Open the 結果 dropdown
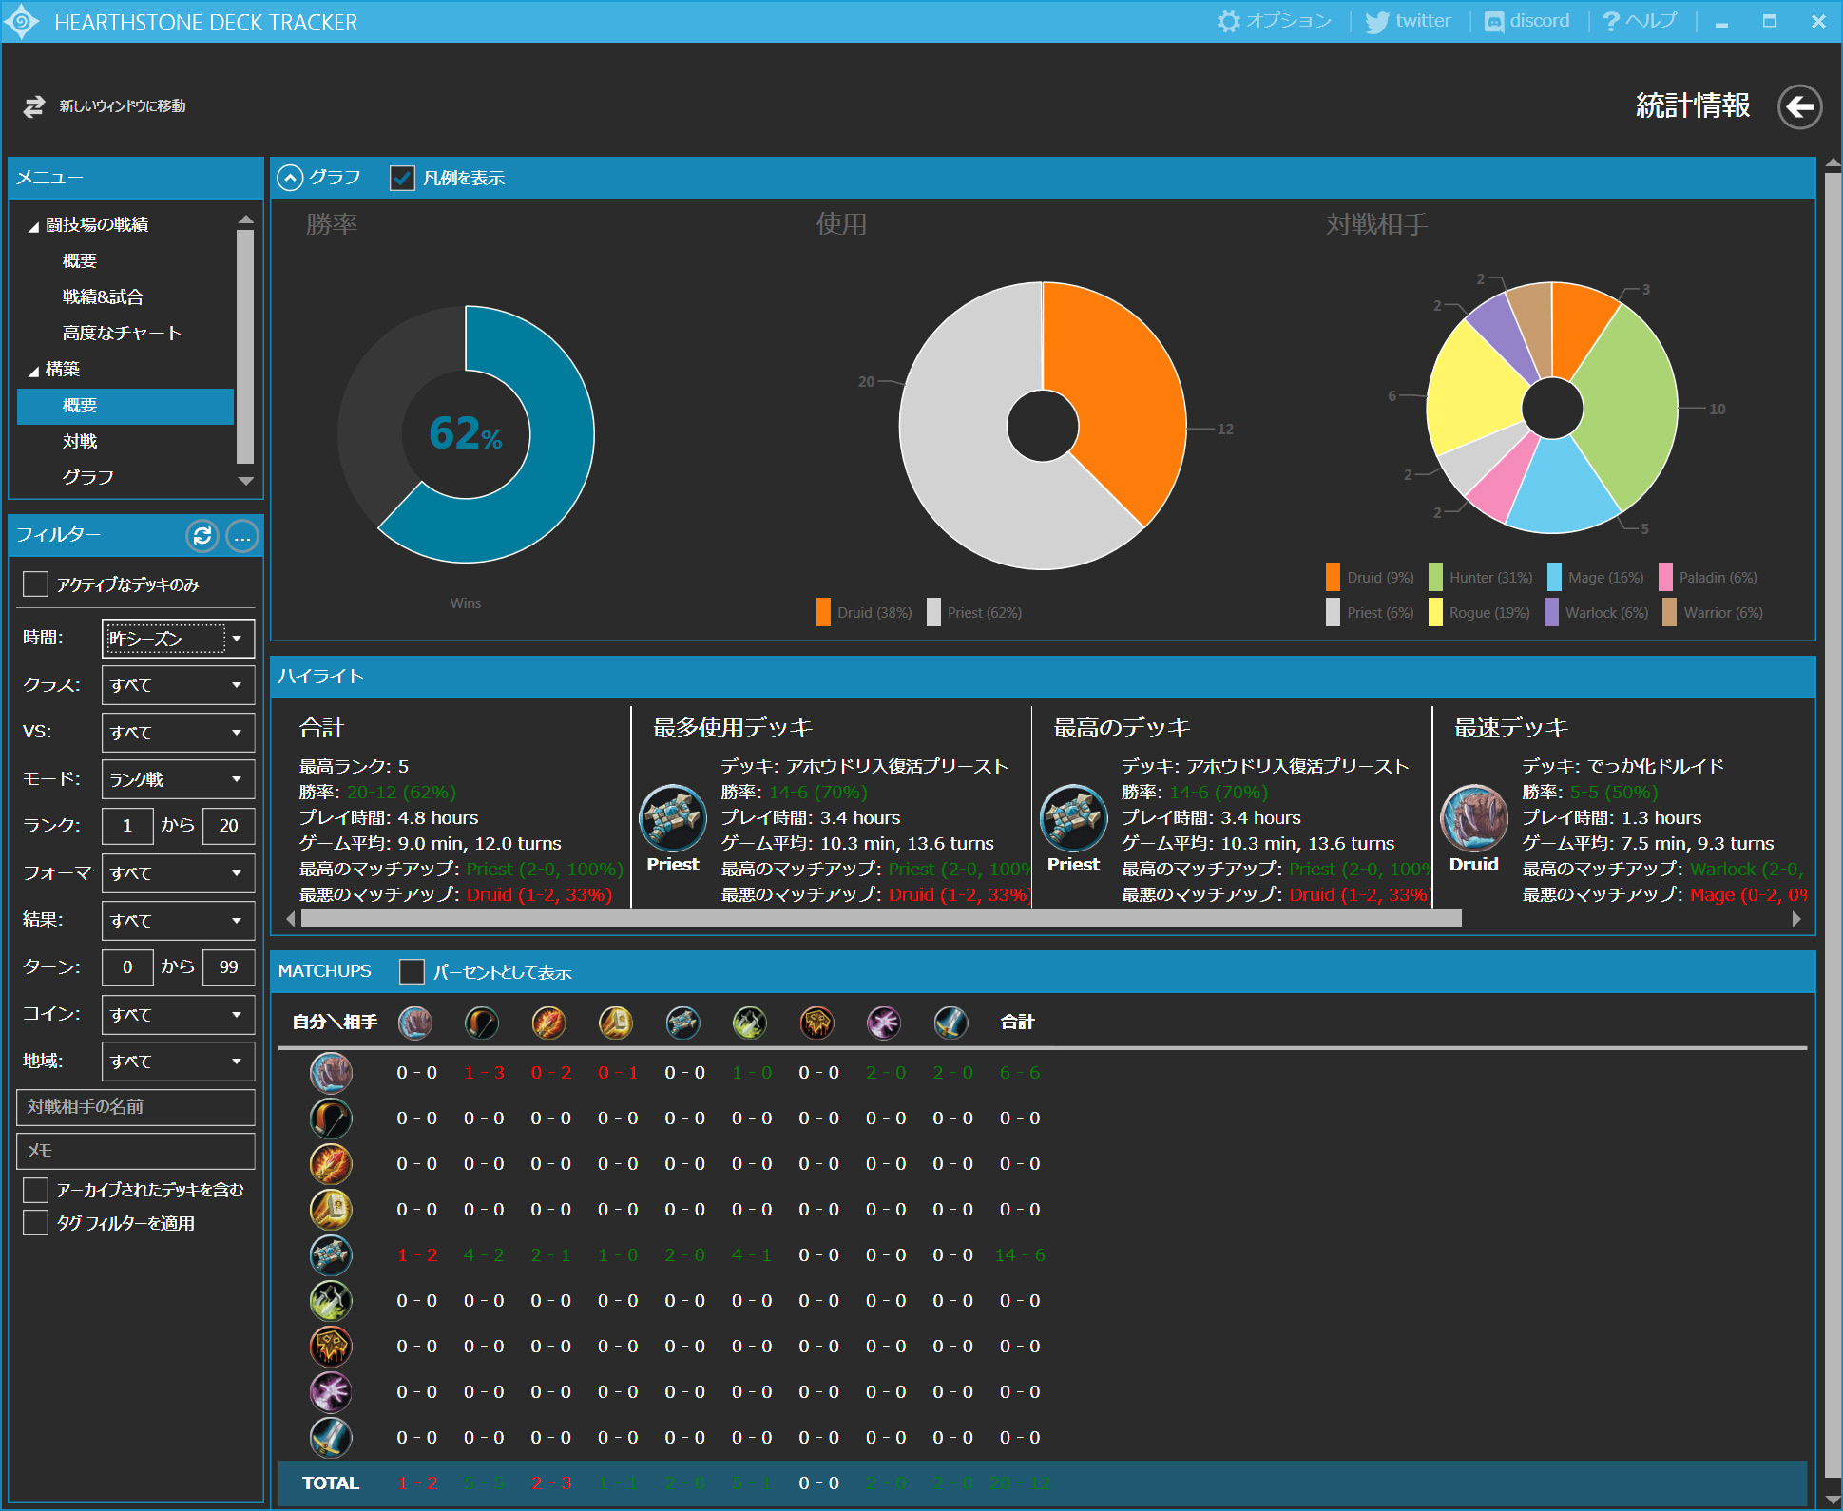The width and height of the screenshot is (1843, 1511). 178,920
